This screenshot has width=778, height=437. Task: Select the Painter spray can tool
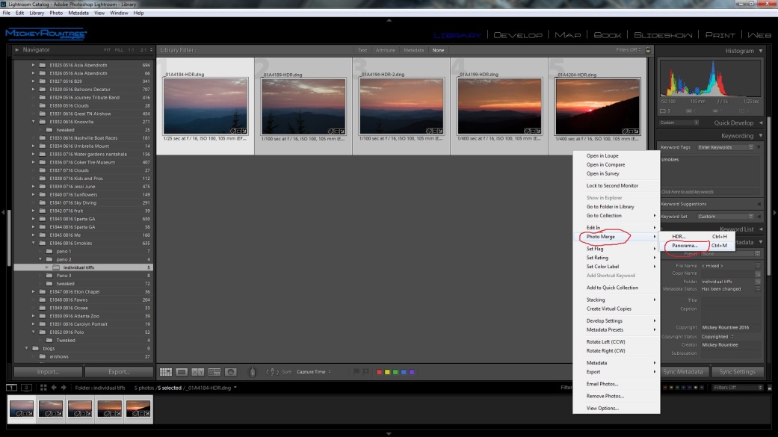[252, 372]
